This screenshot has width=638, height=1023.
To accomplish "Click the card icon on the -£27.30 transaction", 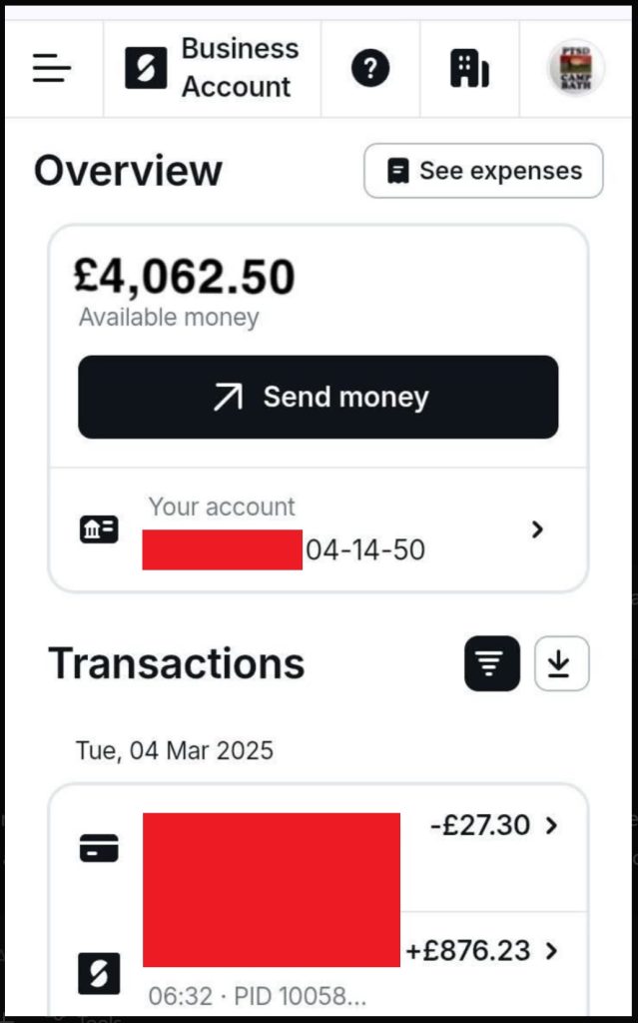I will (99, 847).
